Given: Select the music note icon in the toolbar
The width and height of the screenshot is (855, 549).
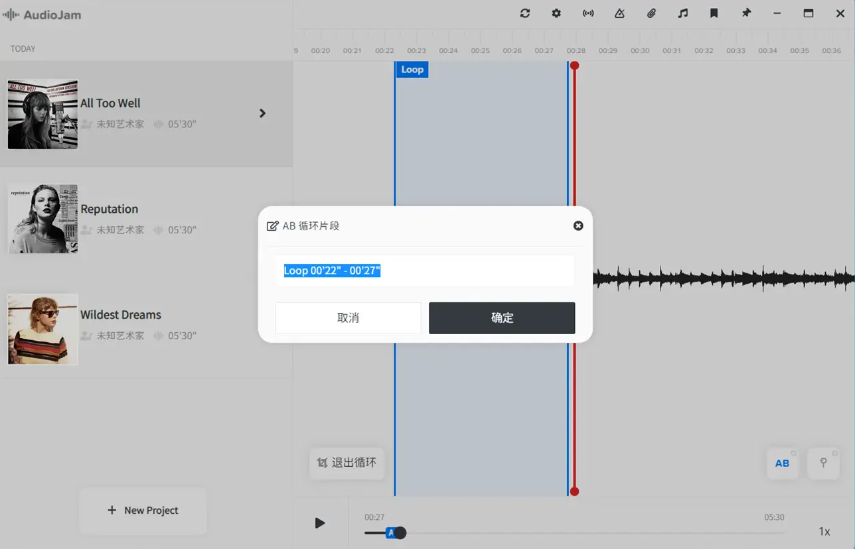Looking at the screenshot, I should (x=682, y=13).
